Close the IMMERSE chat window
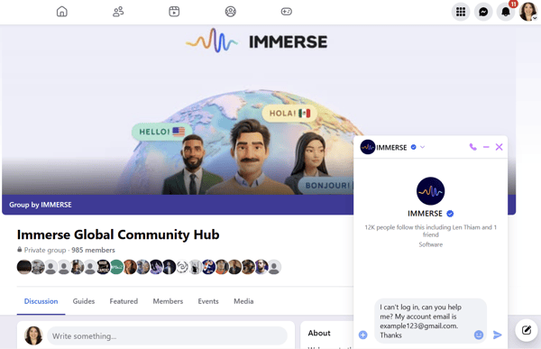The height and width of the screenshot is (349, 541). (499, 147)
